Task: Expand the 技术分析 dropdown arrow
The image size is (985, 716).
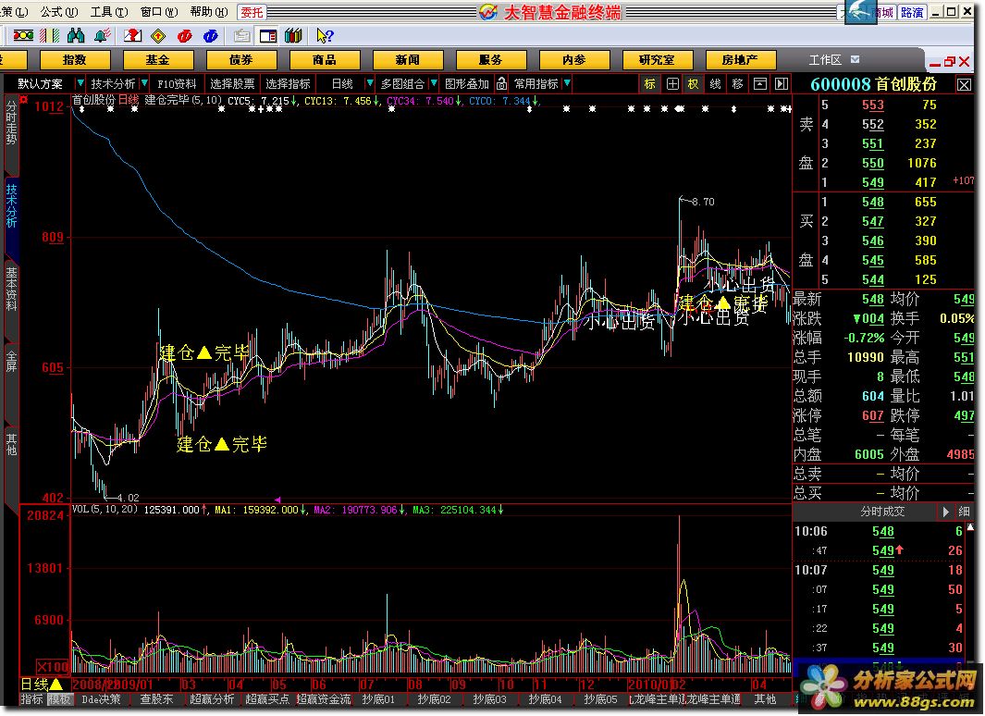Action: (x=144, y=83)
